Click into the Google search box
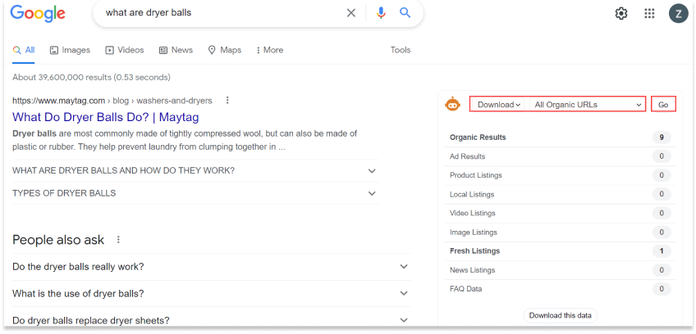696x334 pixels. pyautogui.click(x=222, y=13)
